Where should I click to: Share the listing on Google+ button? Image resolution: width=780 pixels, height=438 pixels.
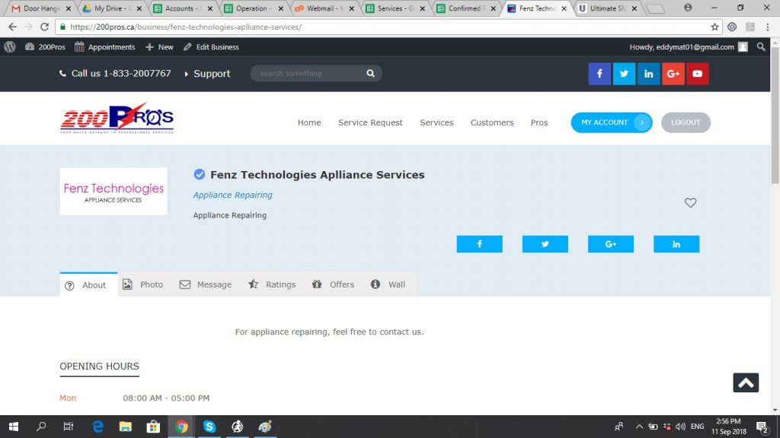[611, 243]
